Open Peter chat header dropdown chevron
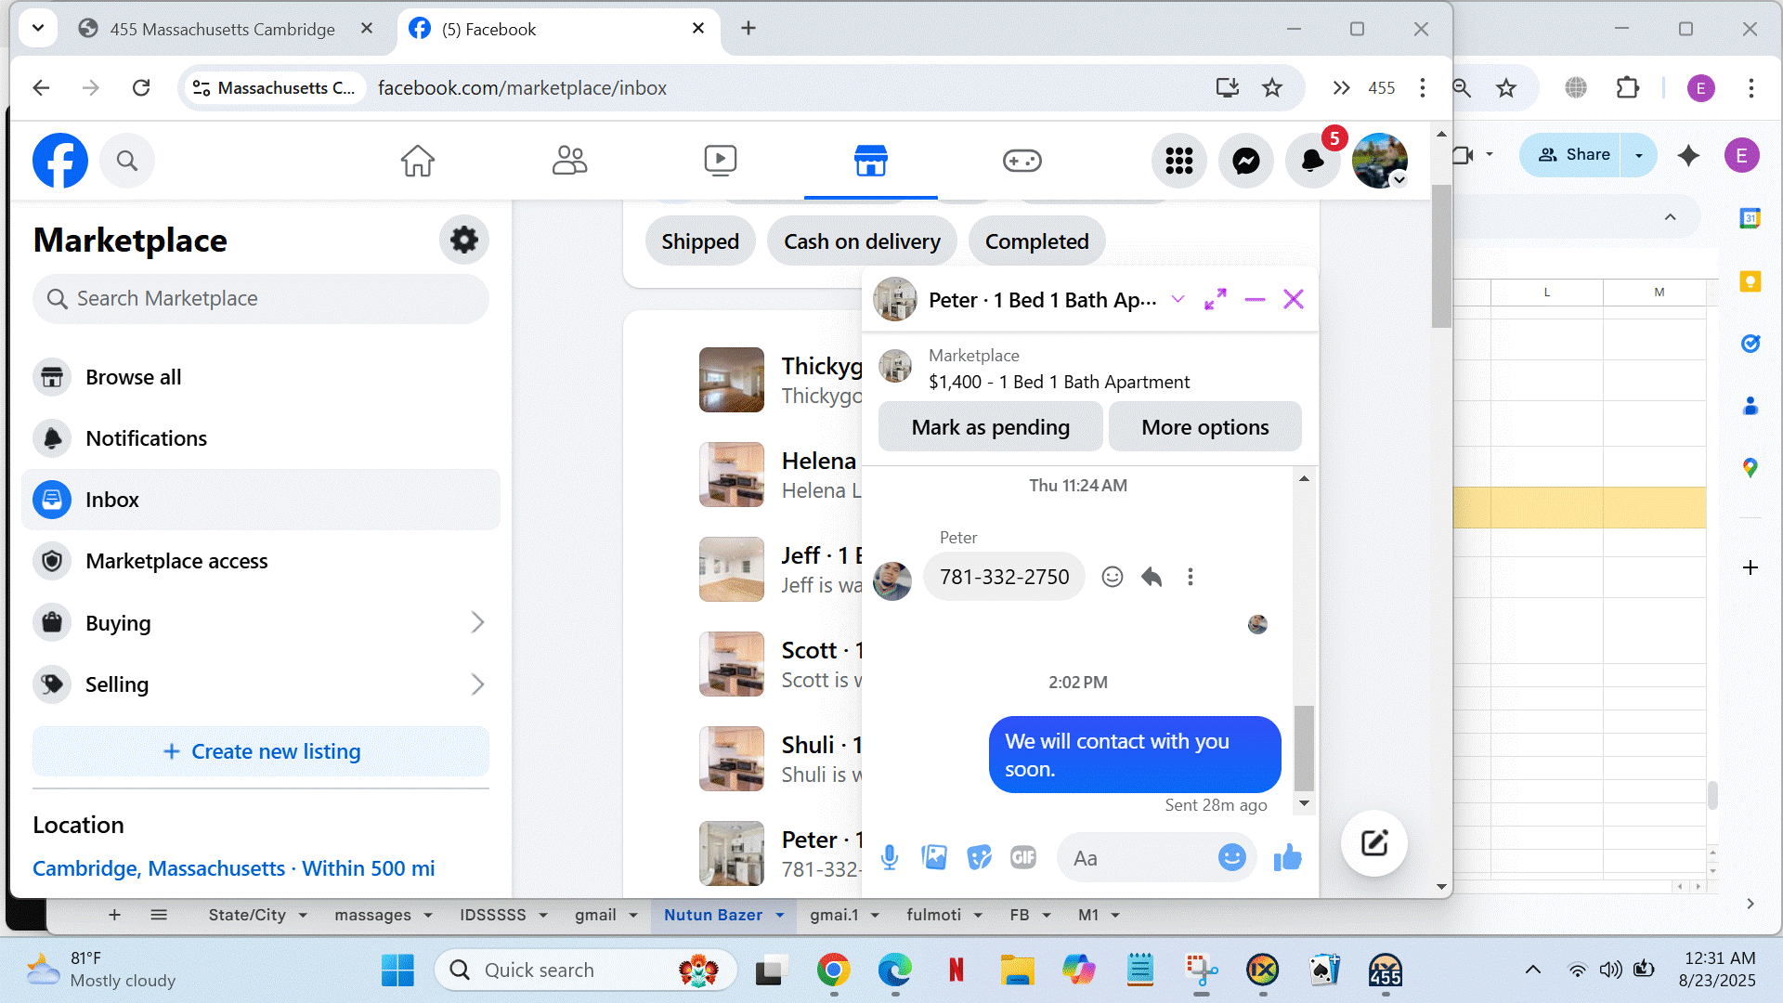Image resolution: width=1783 pixels, height=1003 pixels. pos(1178,299)
